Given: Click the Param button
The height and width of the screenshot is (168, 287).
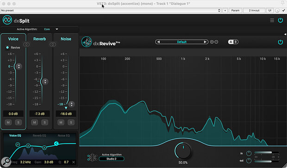Looking at the screenshot, I should coord(235,11).
